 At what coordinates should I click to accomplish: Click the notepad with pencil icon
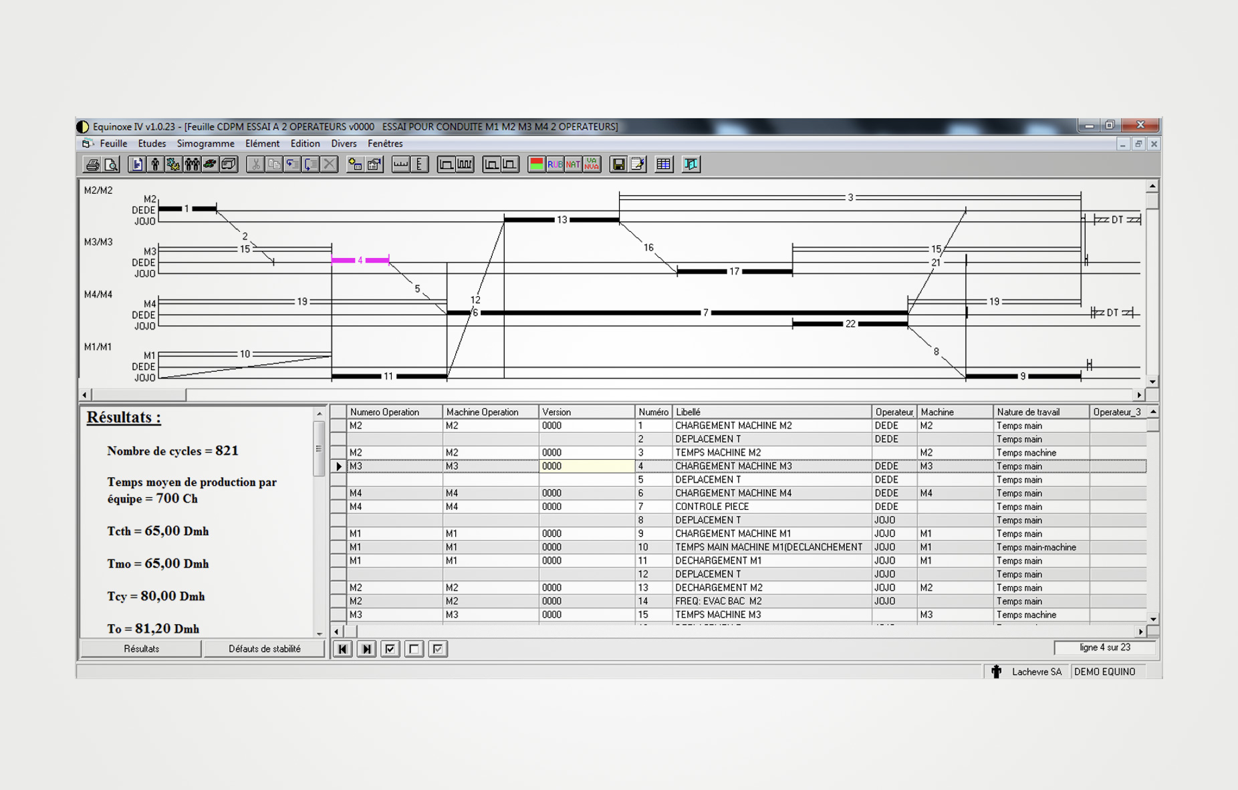[637, 164]
